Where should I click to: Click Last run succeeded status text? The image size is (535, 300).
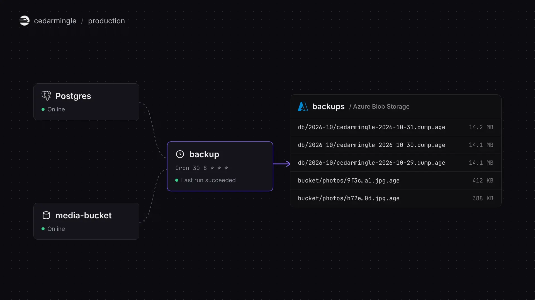pos(208,180)
